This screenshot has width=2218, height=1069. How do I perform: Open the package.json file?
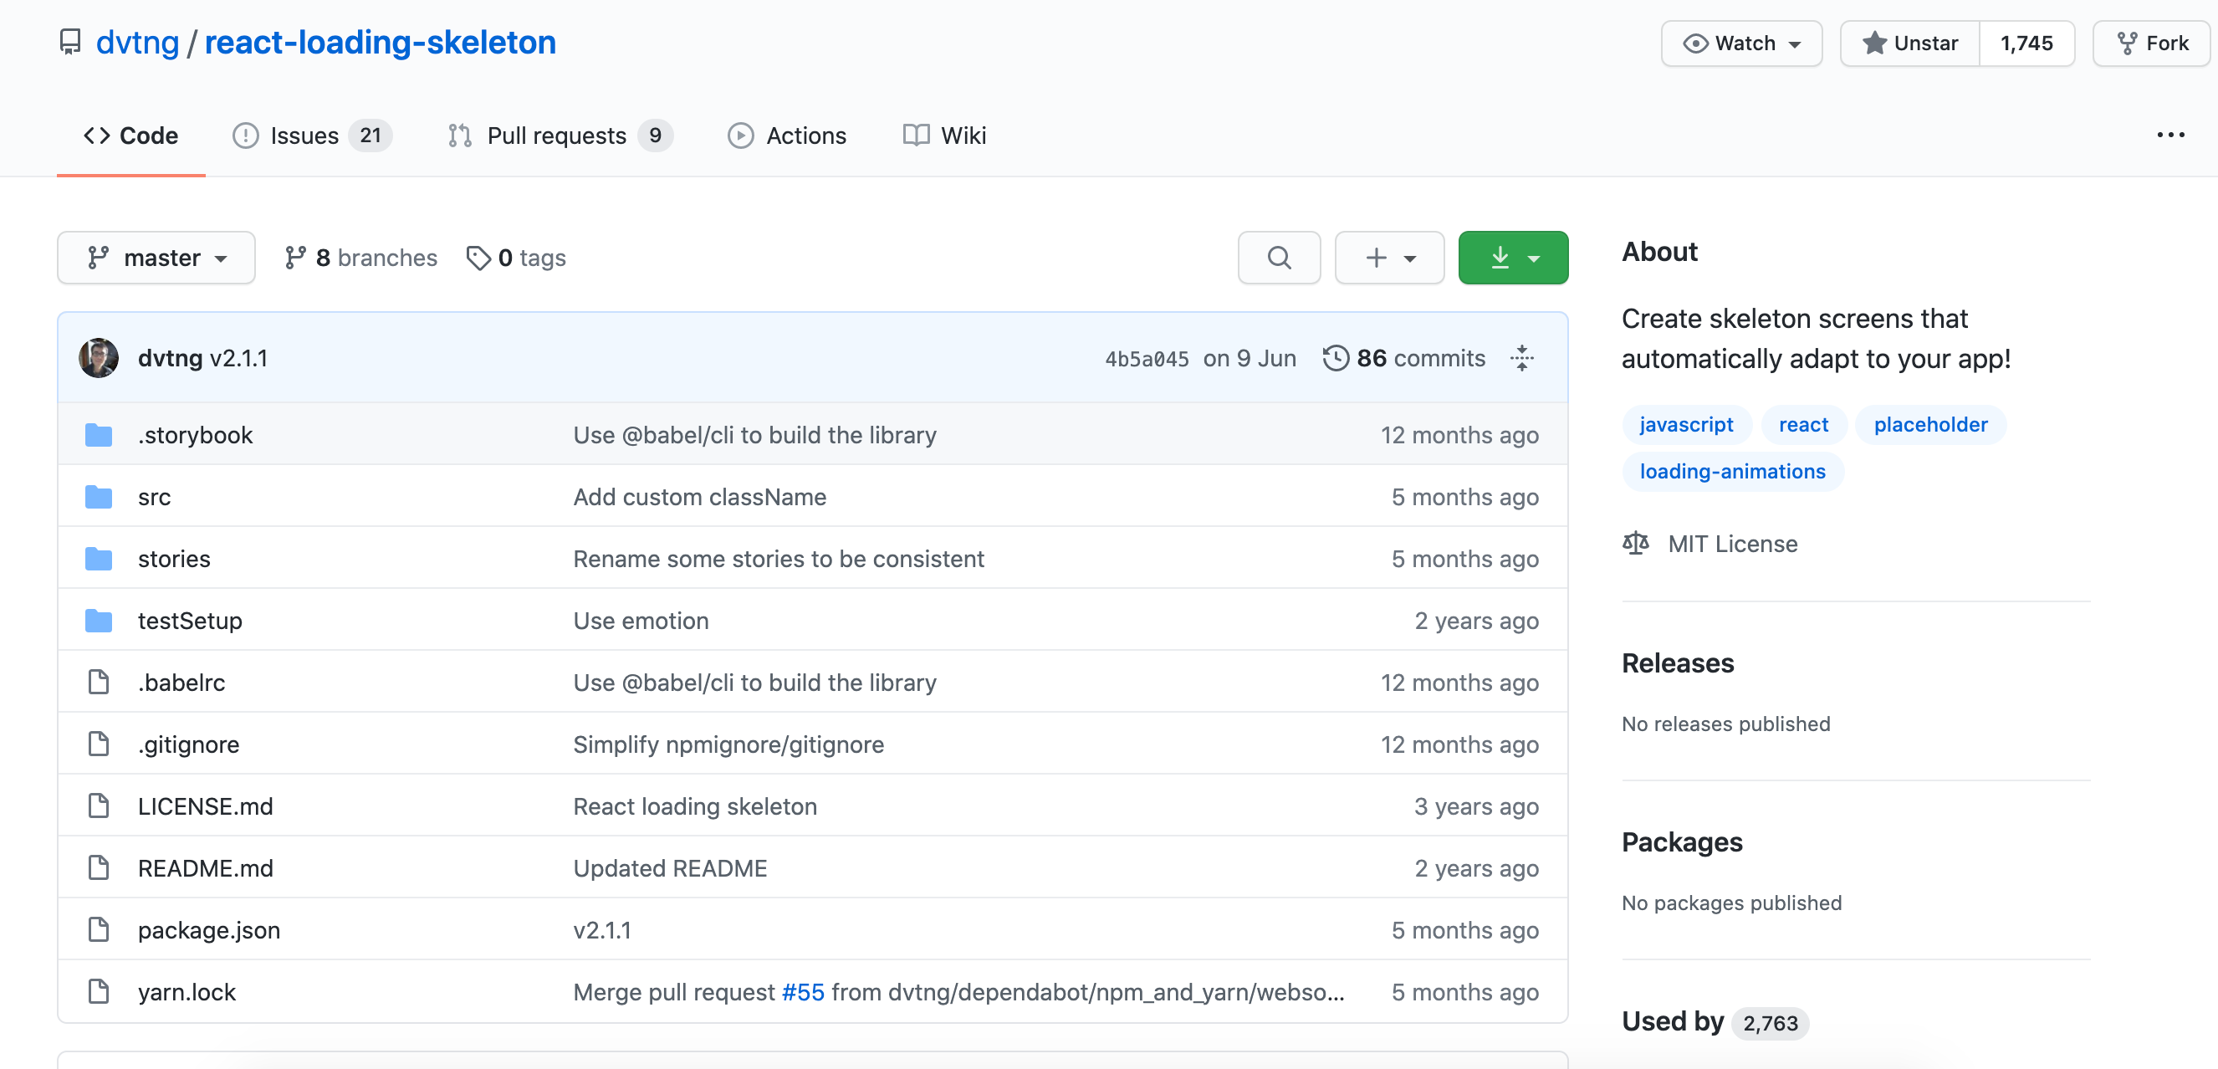coord(208,930)
